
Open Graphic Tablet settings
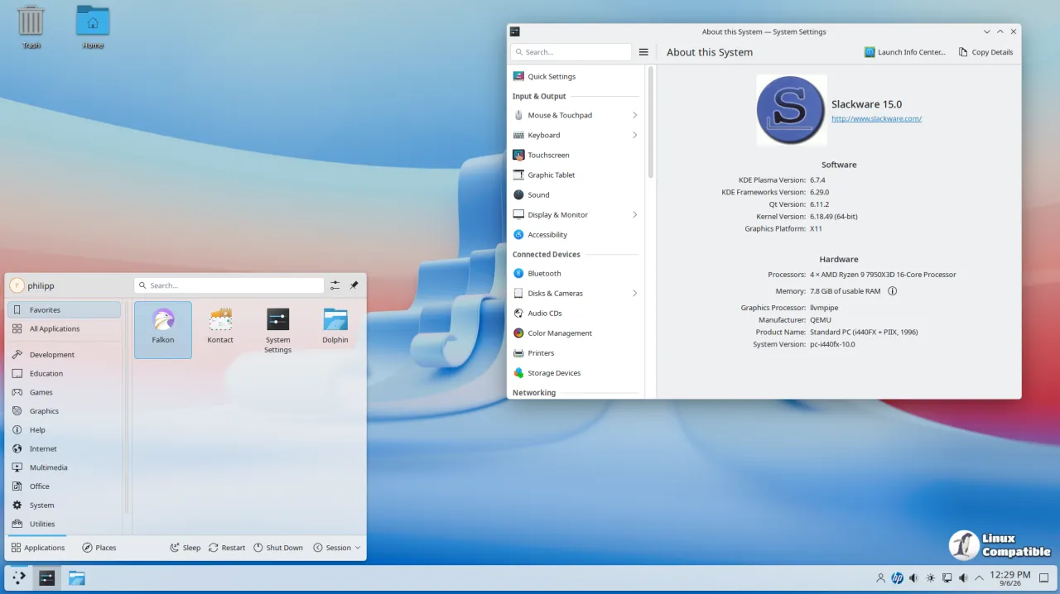[576, 175]
